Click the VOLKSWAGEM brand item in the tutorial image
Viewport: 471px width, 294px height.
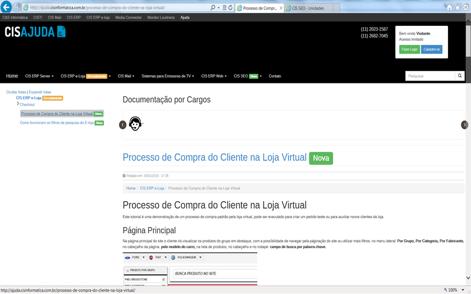pyautogui.click(x=186, y=258)
